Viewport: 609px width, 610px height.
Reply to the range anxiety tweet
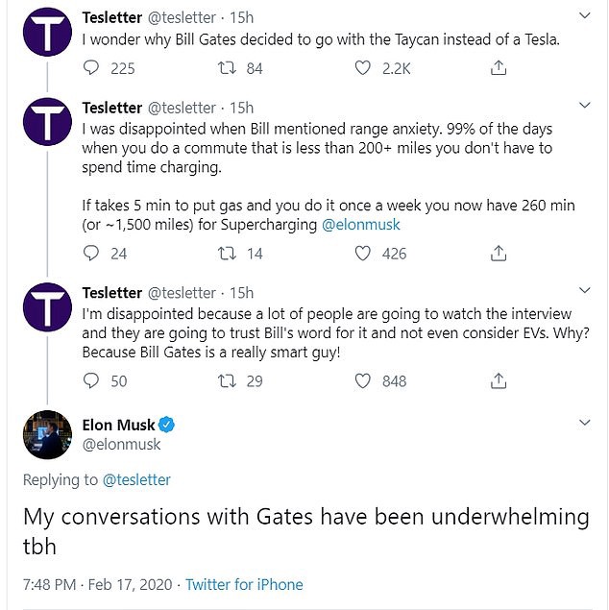(x=92, y=254)
